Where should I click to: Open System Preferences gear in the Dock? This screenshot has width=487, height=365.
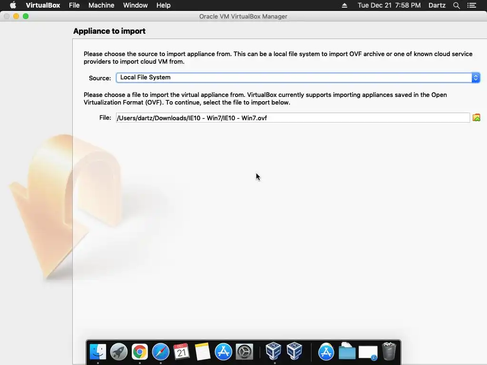244,352
